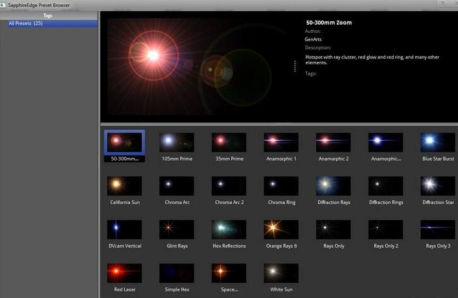Pick the Glint Rays preset thumbnail
Viewport: 458px width, 298px height.
(176, 229)
